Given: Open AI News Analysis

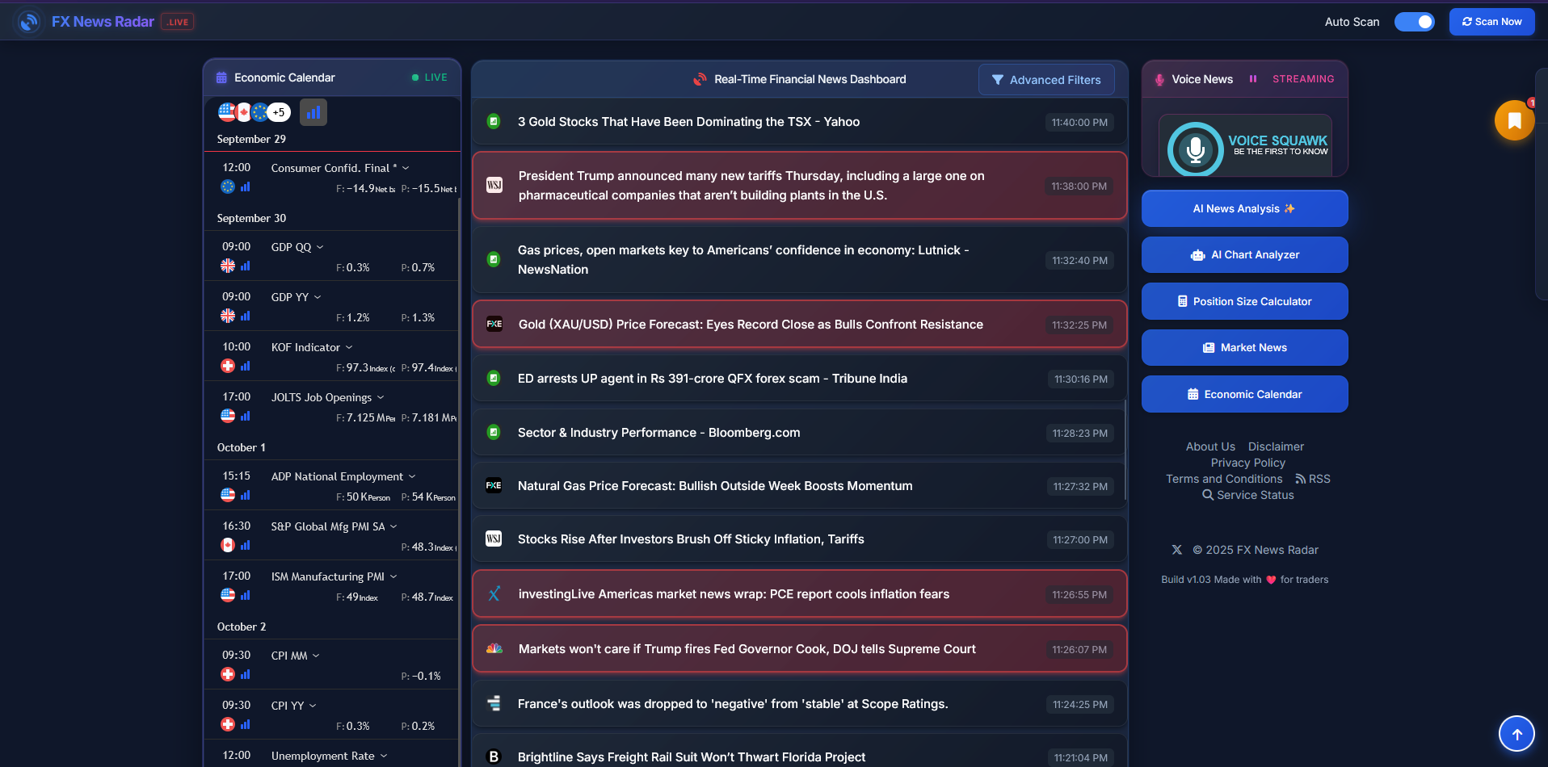Looking at the screenshot, I should [1244, 208].
